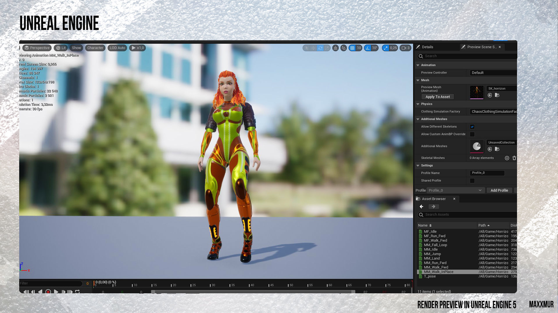Toggle rotation snapping on or off
The image size is (558, 313).
[x=368, y=48]
